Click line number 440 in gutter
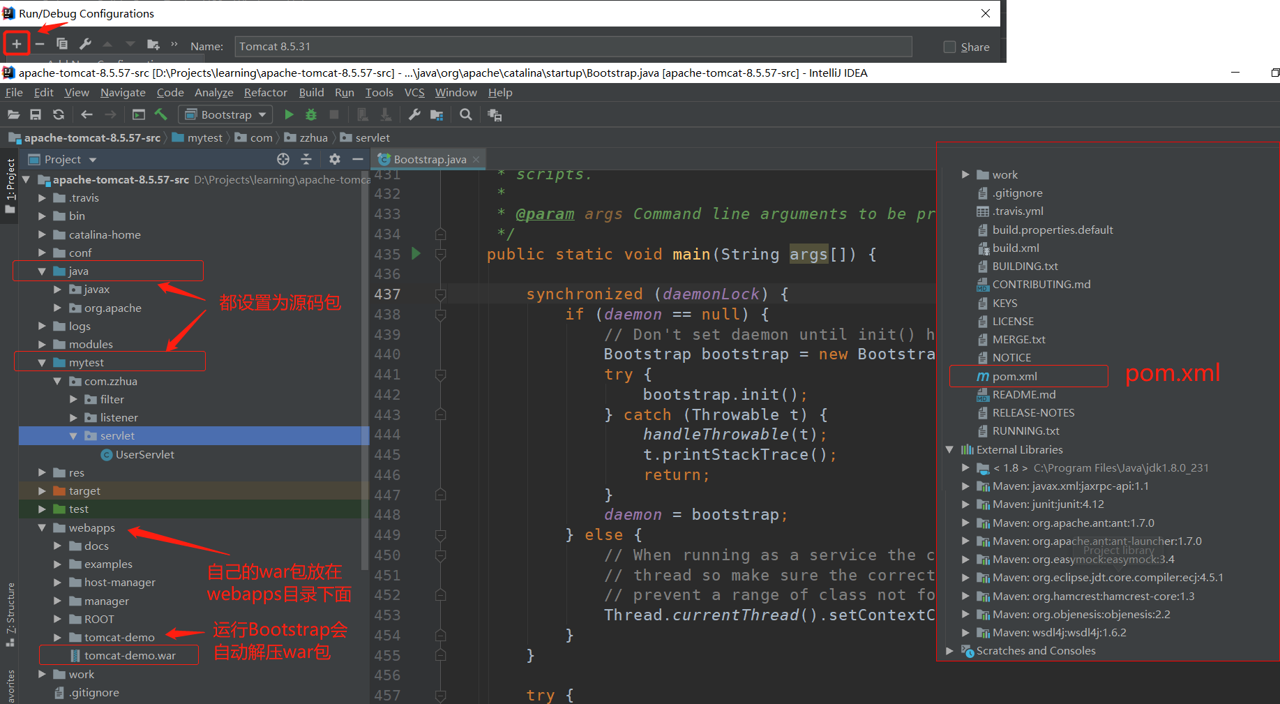The image size is (1280, 704). [x=387, y=354]
